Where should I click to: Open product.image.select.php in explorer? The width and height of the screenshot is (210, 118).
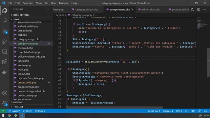[x=32, y=91]
